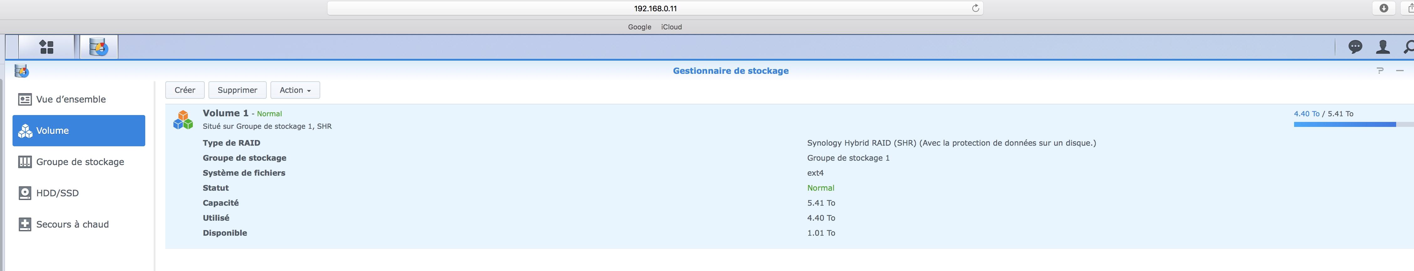1414x271 pixels.
Task: Reload the page in the address bar
Action: 975,8
